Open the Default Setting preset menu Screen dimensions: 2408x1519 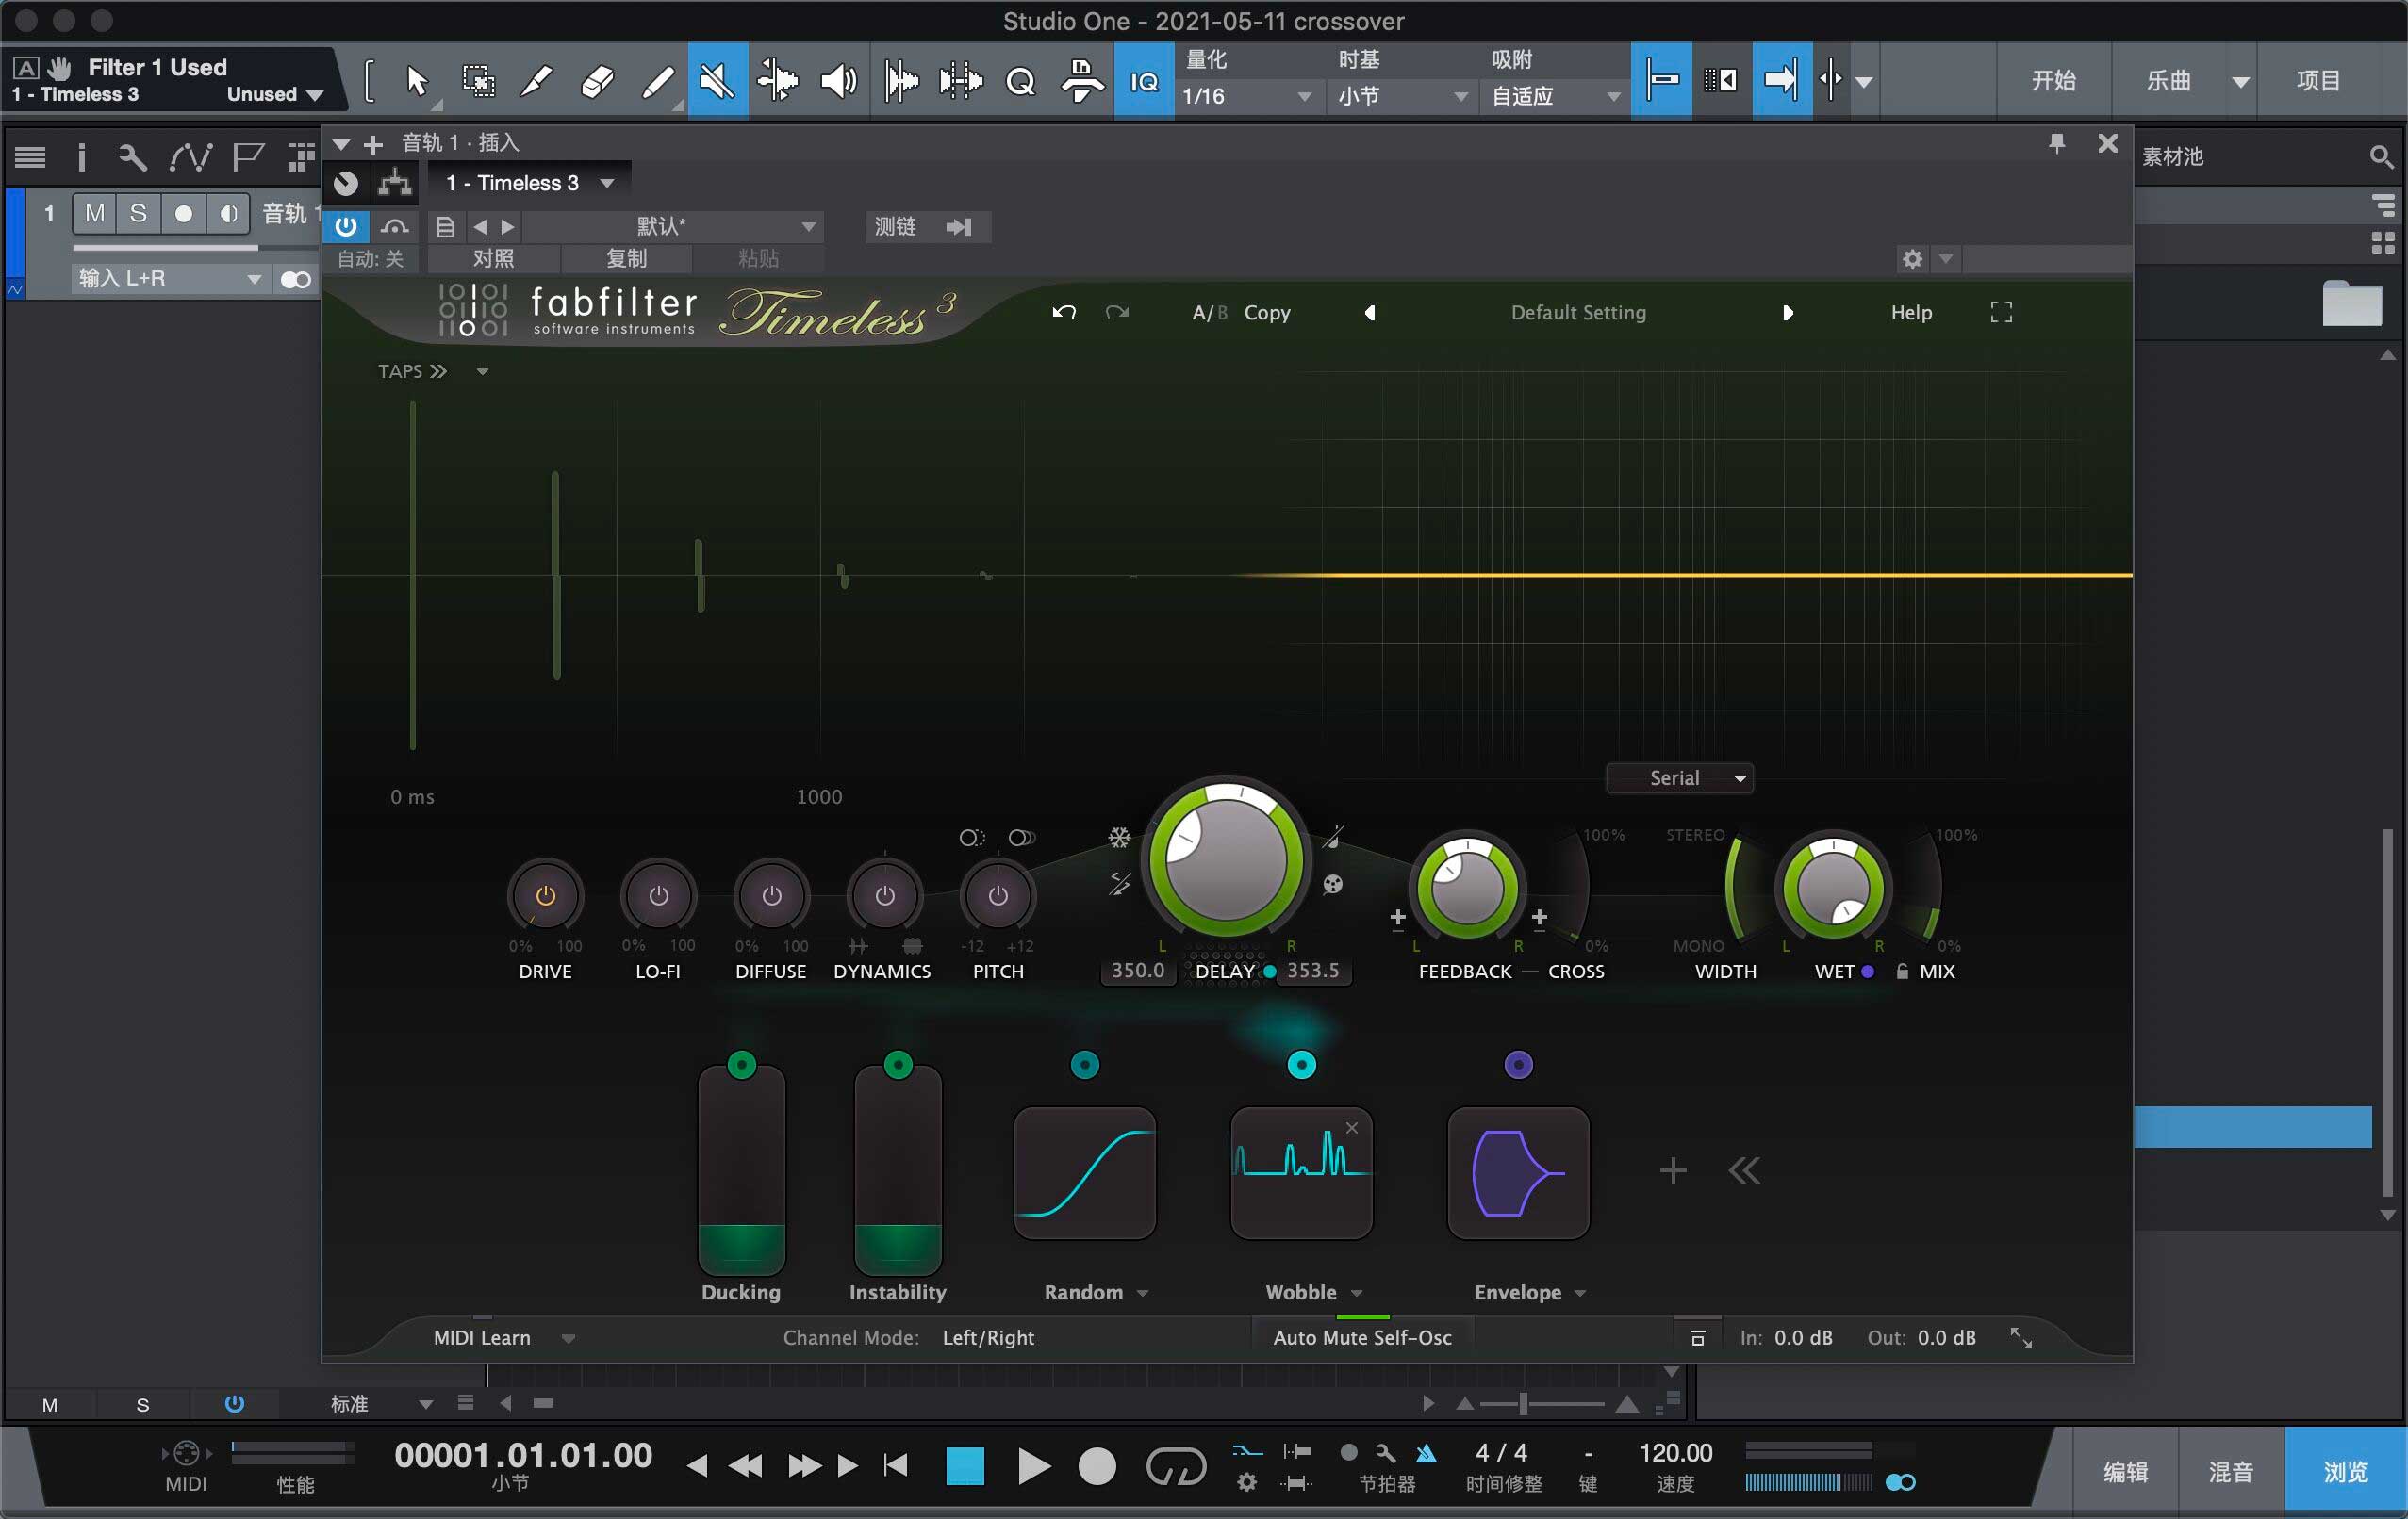pyautogui.click(x=1578, y=312)
